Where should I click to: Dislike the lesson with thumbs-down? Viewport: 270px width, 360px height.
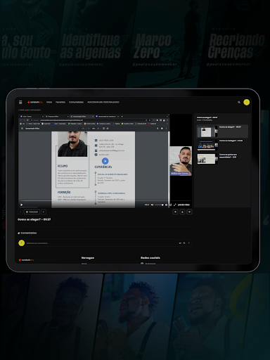click(x=189, y=212)
